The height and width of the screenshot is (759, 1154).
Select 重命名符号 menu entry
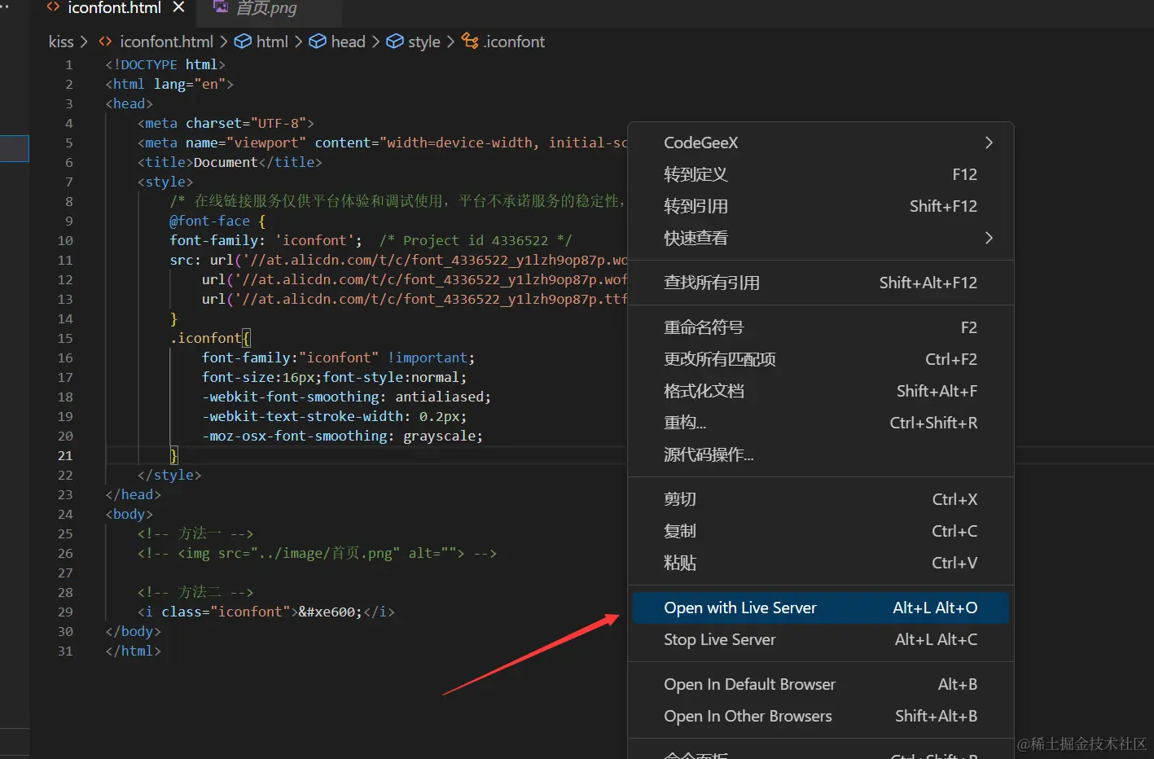pyautogui.click(x=821, y=327)
